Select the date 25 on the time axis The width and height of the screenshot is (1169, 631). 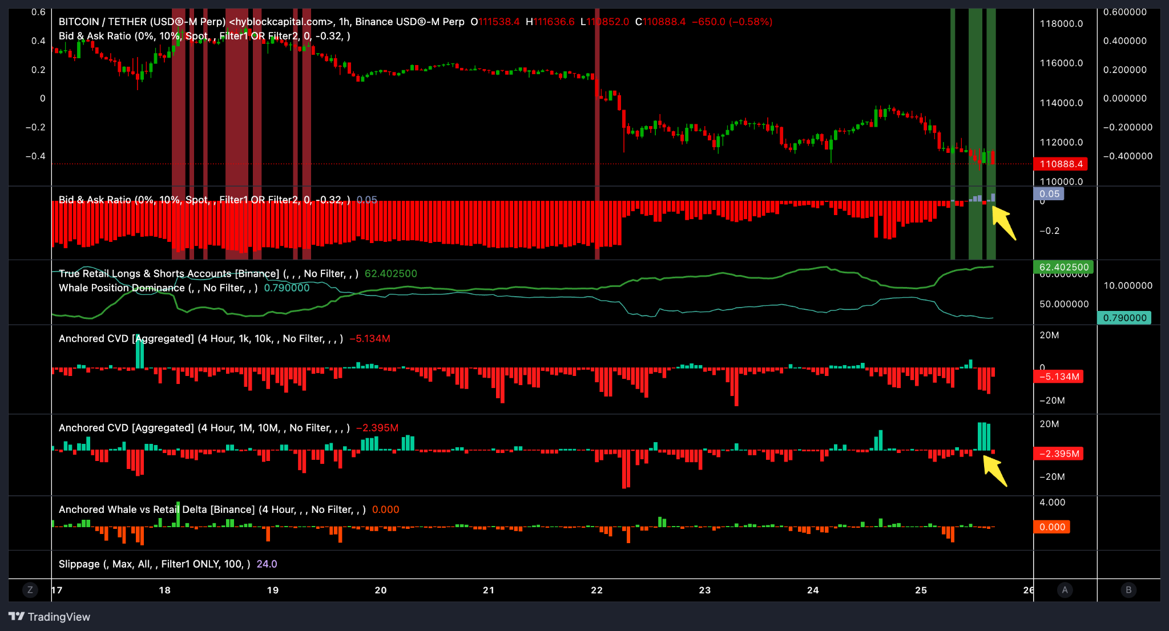coord(921,590)
